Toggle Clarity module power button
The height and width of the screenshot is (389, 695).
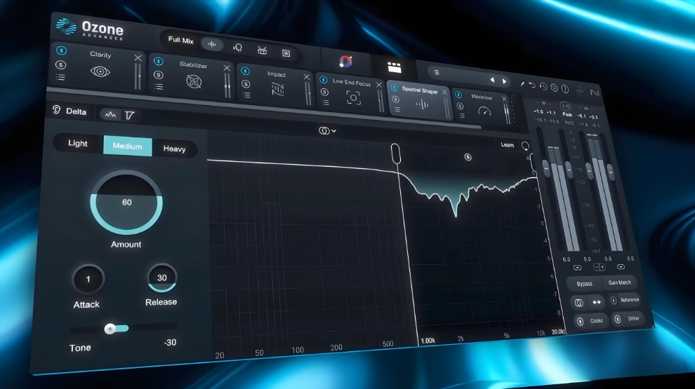(61, 50)
